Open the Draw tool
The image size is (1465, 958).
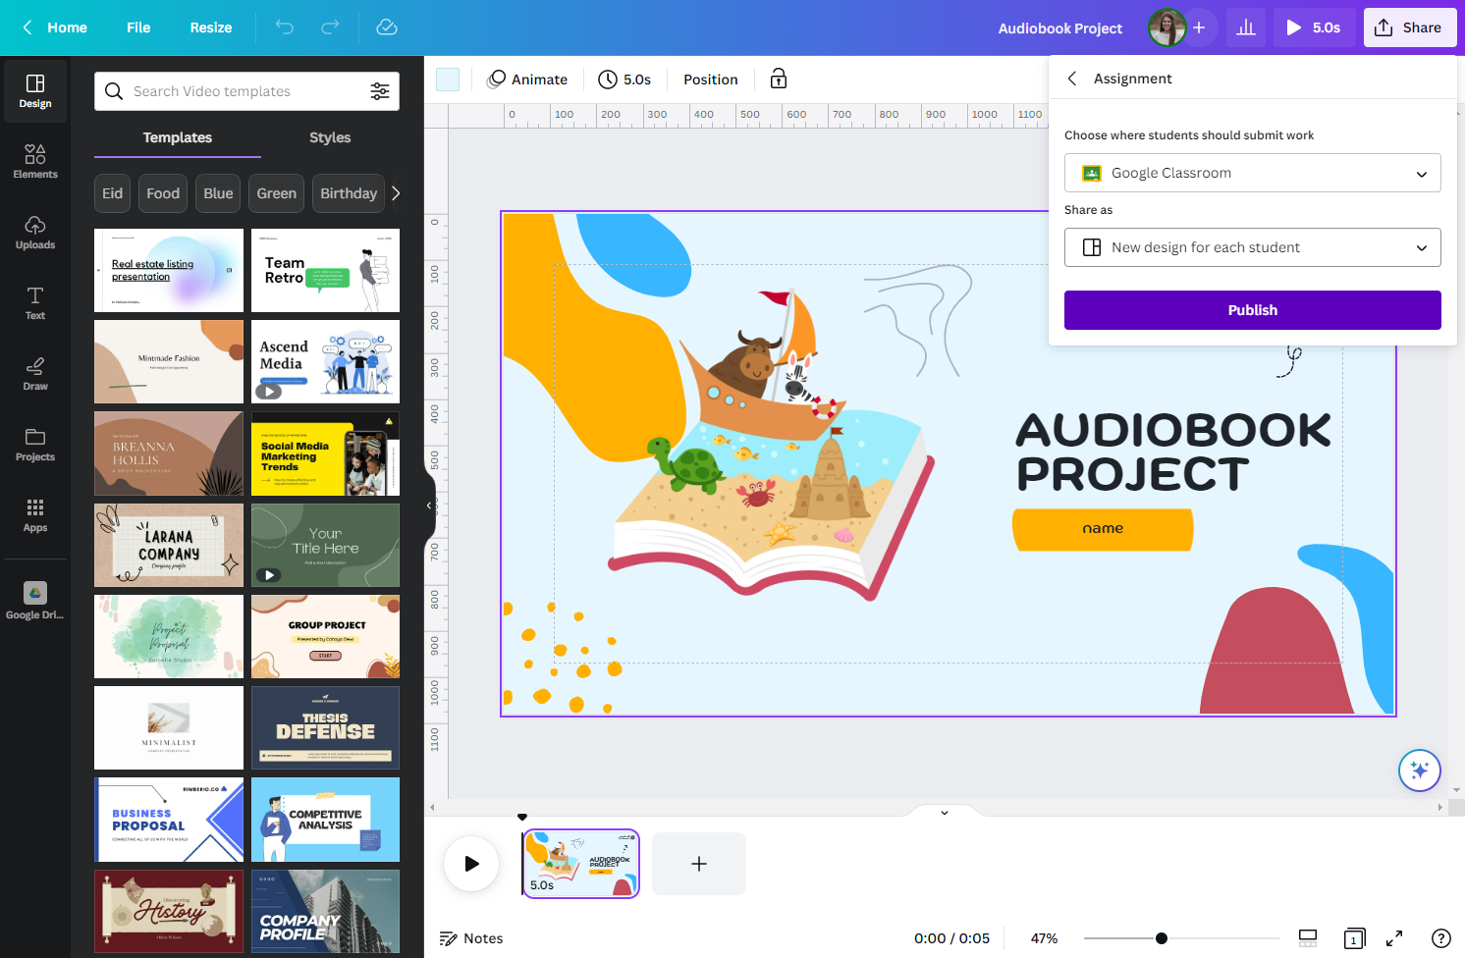tap(35, 374)
